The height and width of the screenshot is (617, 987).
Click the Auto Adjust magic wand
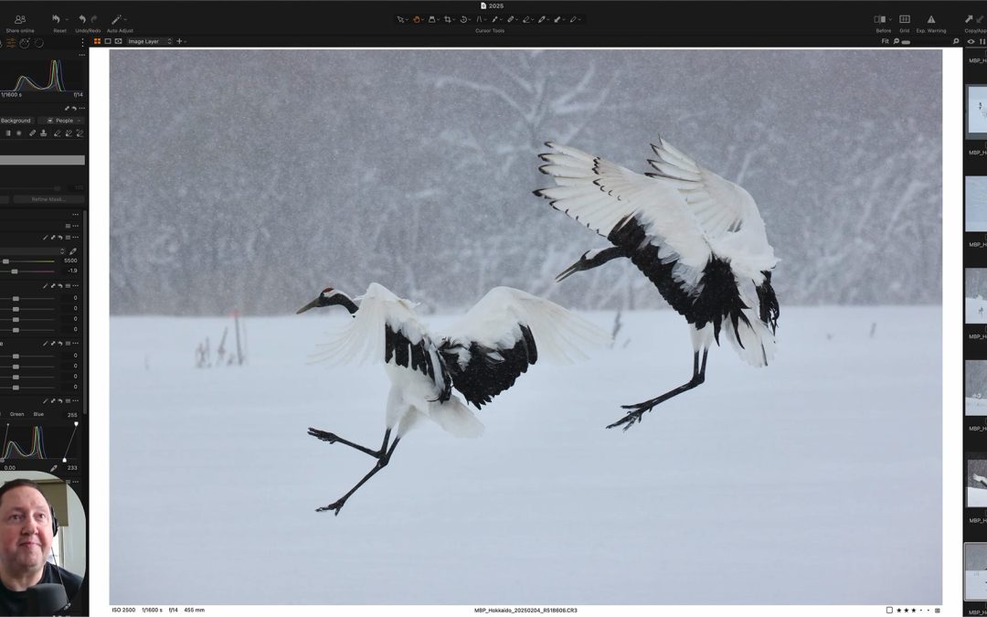pos(117,19)
